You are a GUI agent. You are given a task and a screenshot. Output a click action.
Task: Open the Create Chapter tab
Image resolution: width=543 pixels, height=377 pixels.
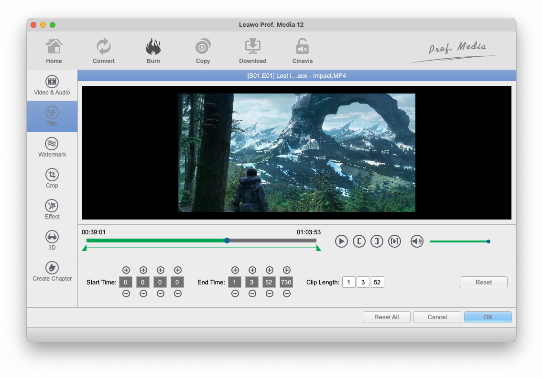52,272
